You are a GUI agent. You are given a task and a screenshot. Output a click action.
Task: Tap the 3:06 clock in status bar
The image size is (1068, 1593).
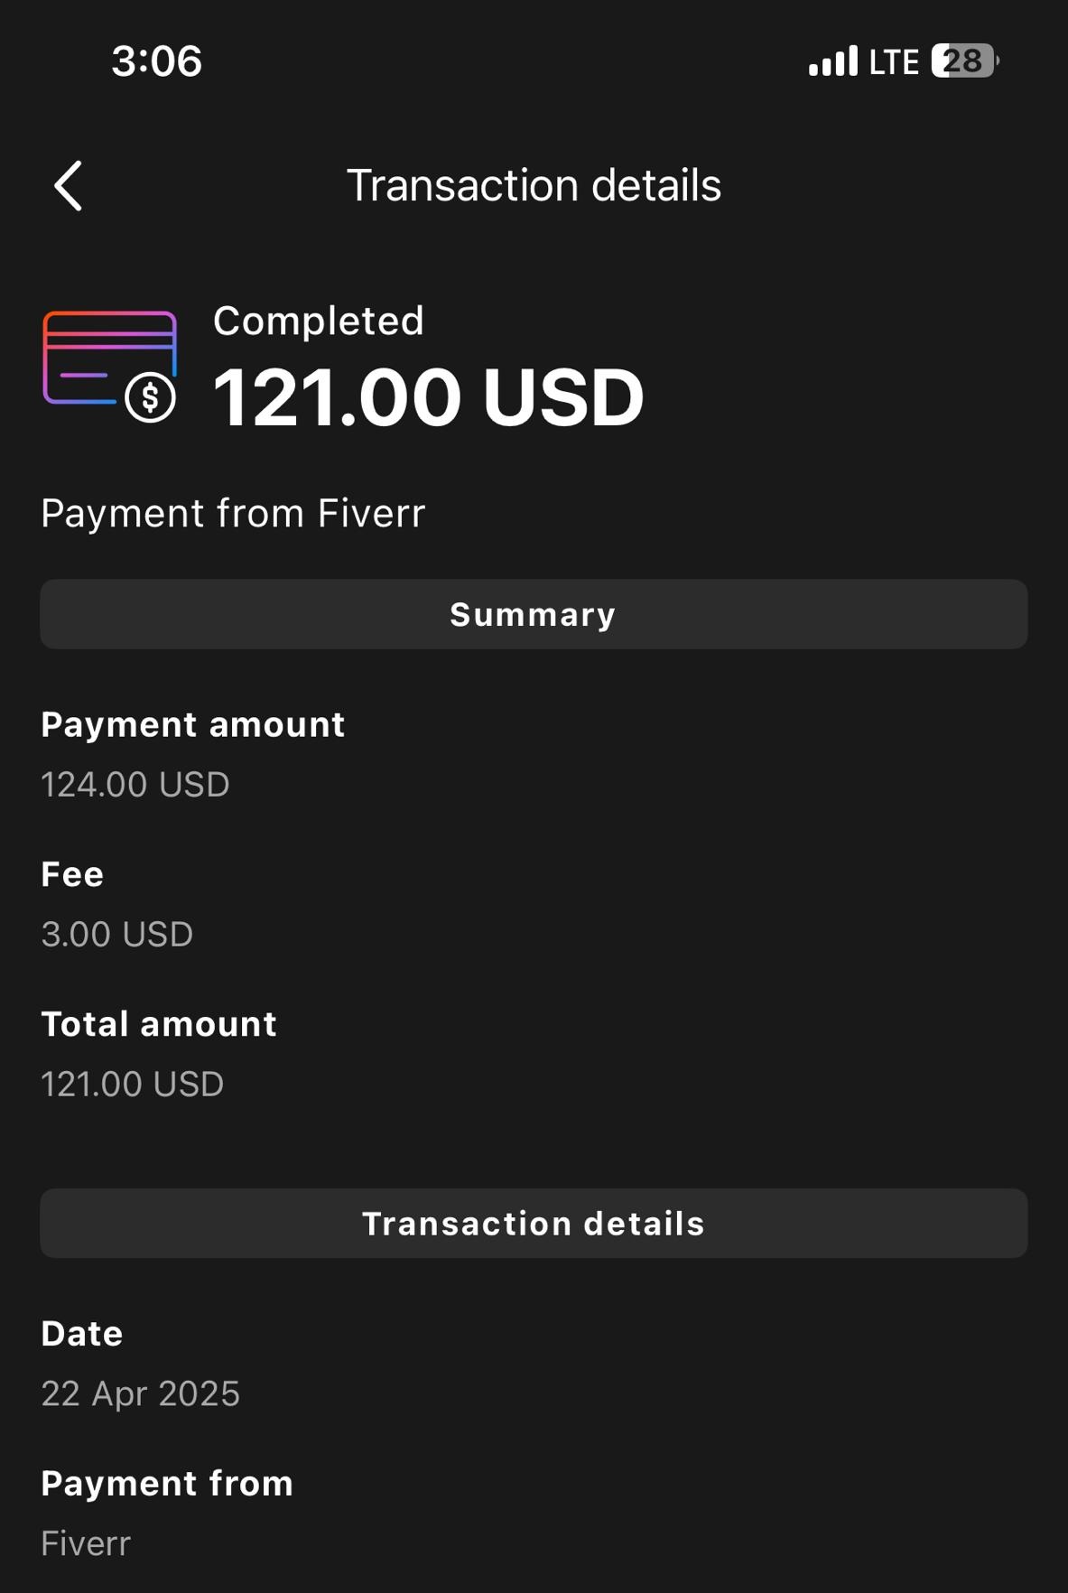tap(156, 61)
